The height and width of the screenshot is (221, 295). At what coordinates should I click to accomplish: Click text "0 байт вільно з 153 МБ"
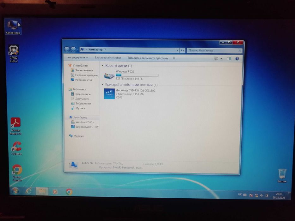coord(130,94)
